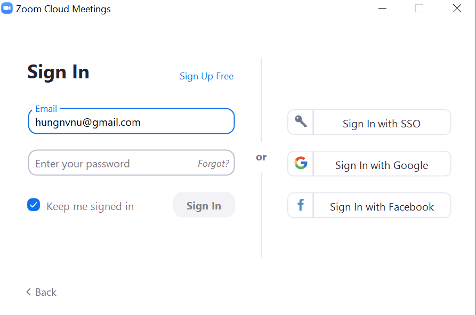This screenshot has height=315, width=476.
Task: Focus the Email input field
Action: tap(131, 123)
